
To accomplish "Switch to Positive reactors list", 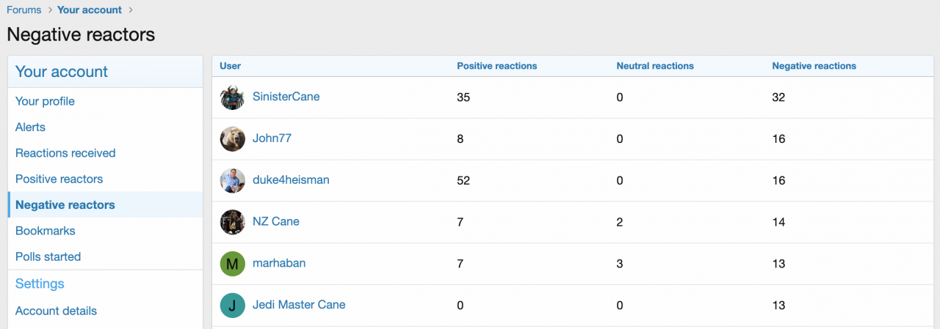I will 59,179.
